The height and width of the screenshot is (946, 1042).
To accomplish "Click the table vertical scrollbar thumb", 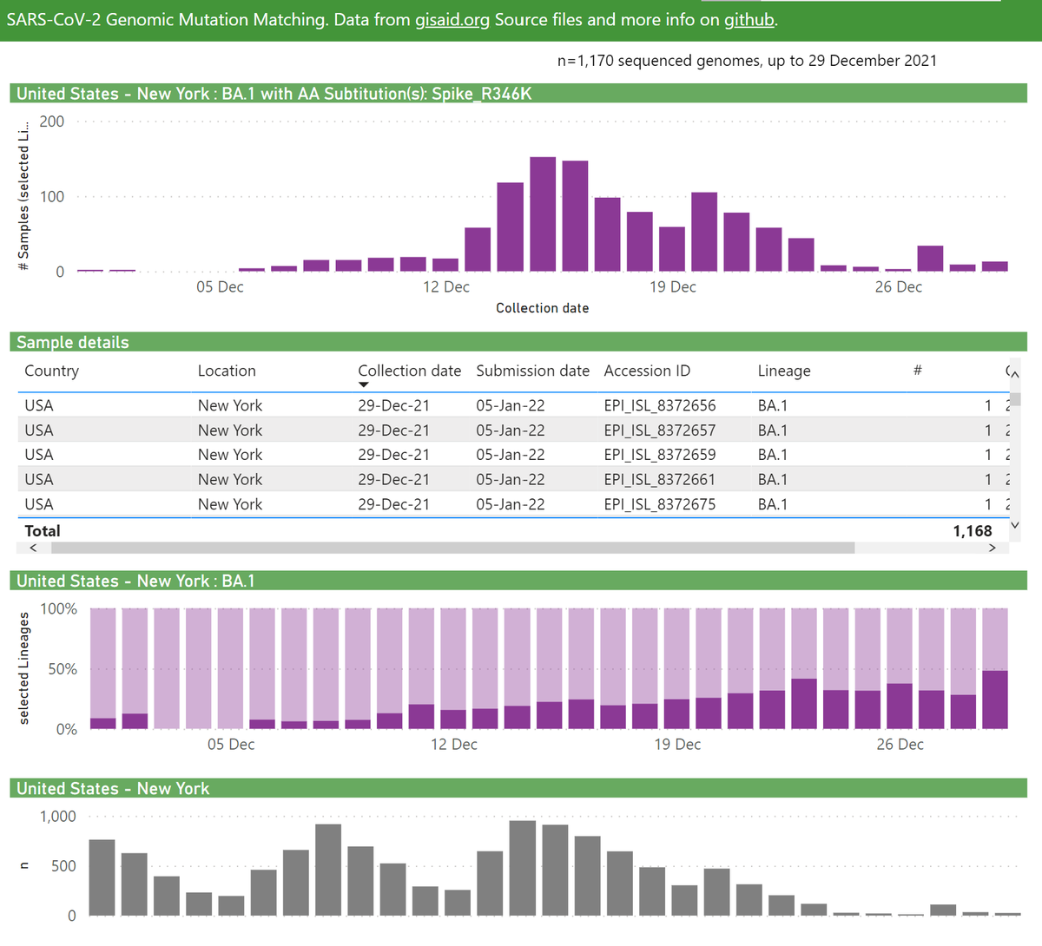I will [1014, 398].
